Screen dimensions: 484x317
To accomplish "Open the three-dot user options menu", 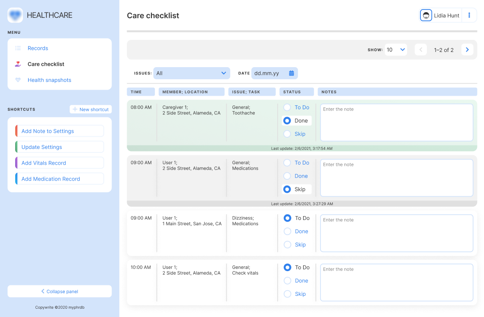I will (x=469, y=15).
